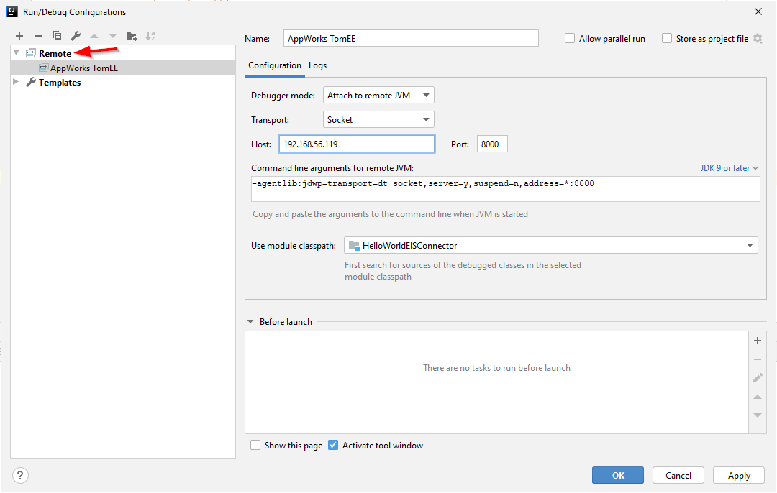Viewport: 777px width, 493px height.
Task: Click the Sort Configurations alphabetically icon
Action: (x=150, y=36)
